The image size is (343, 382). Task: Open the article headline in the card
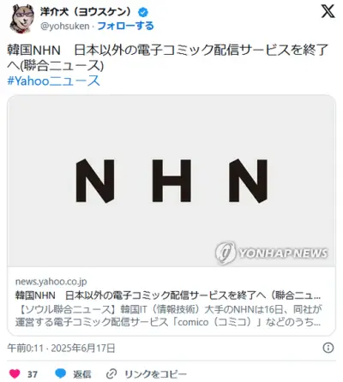click(x=168, y=295)
